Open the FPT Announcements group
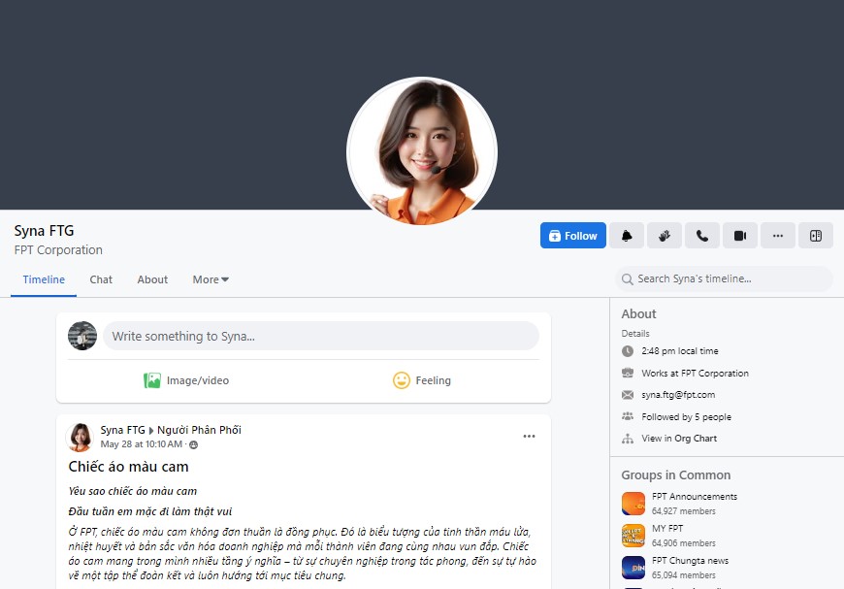844x589 pixels. coord(695,497)
